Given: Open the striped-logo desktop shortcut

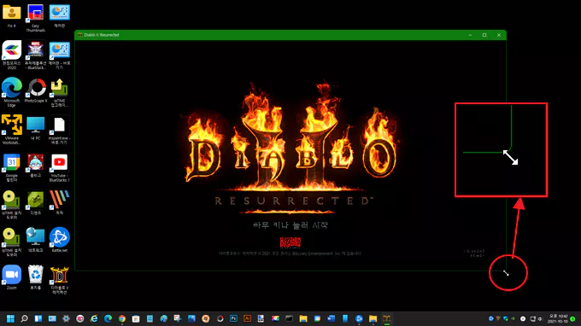Looking at the screenshot, I should 59,202.
